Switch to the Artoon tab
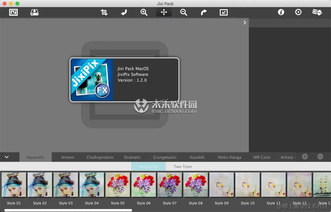 (x=68, y=157)
